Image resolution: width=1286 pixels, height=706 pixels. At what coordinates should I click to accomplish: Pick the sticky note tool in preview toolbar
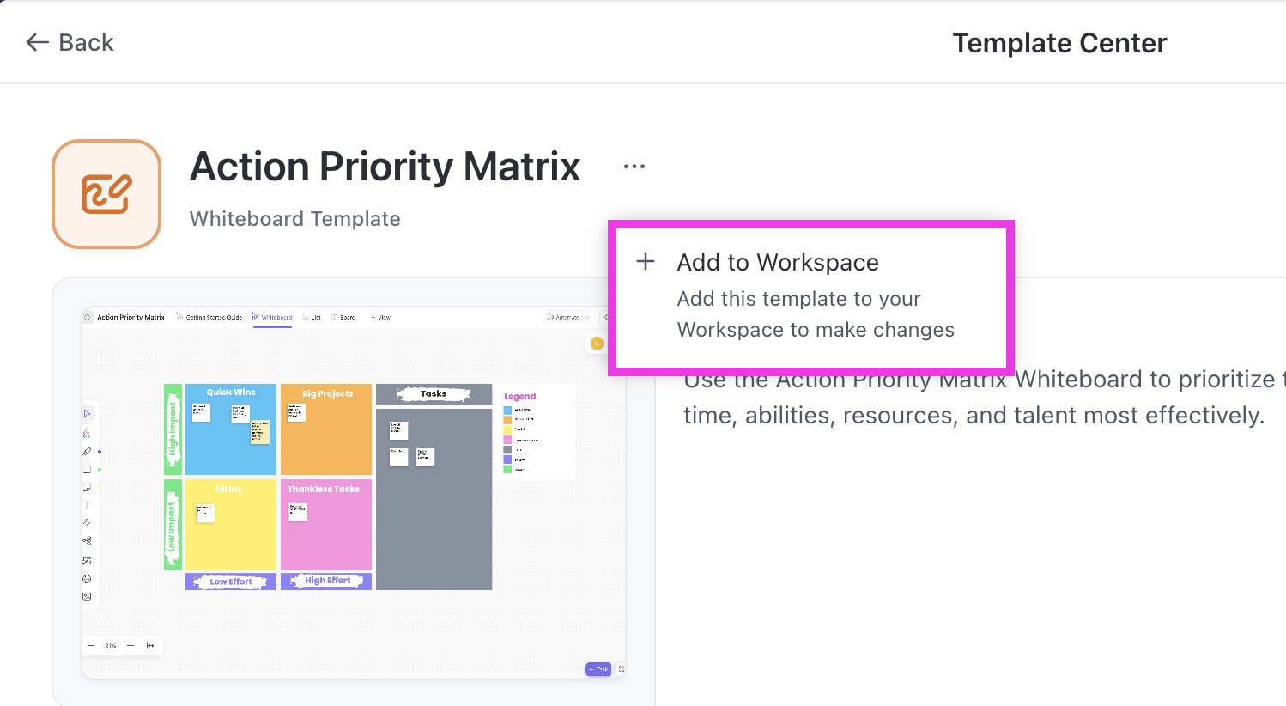(87, 487)
